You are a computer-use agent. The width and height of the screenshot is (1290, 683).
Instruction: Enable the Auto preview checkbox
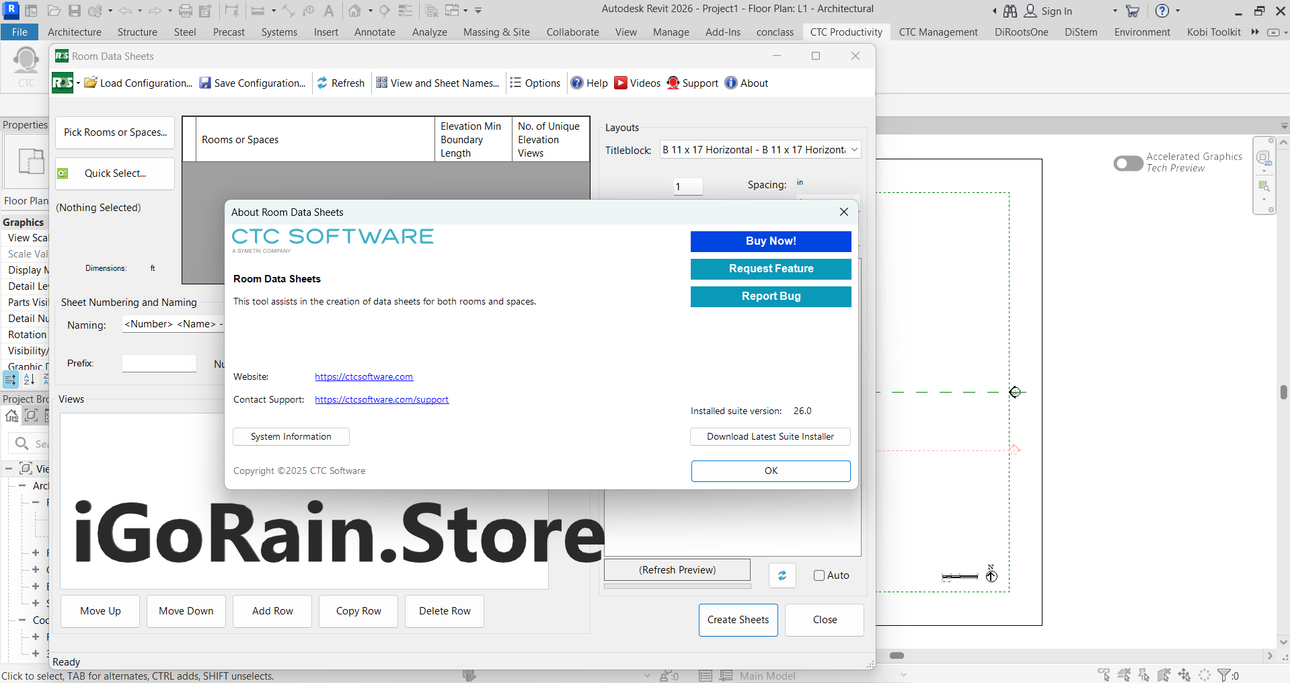tap(819, 575)
